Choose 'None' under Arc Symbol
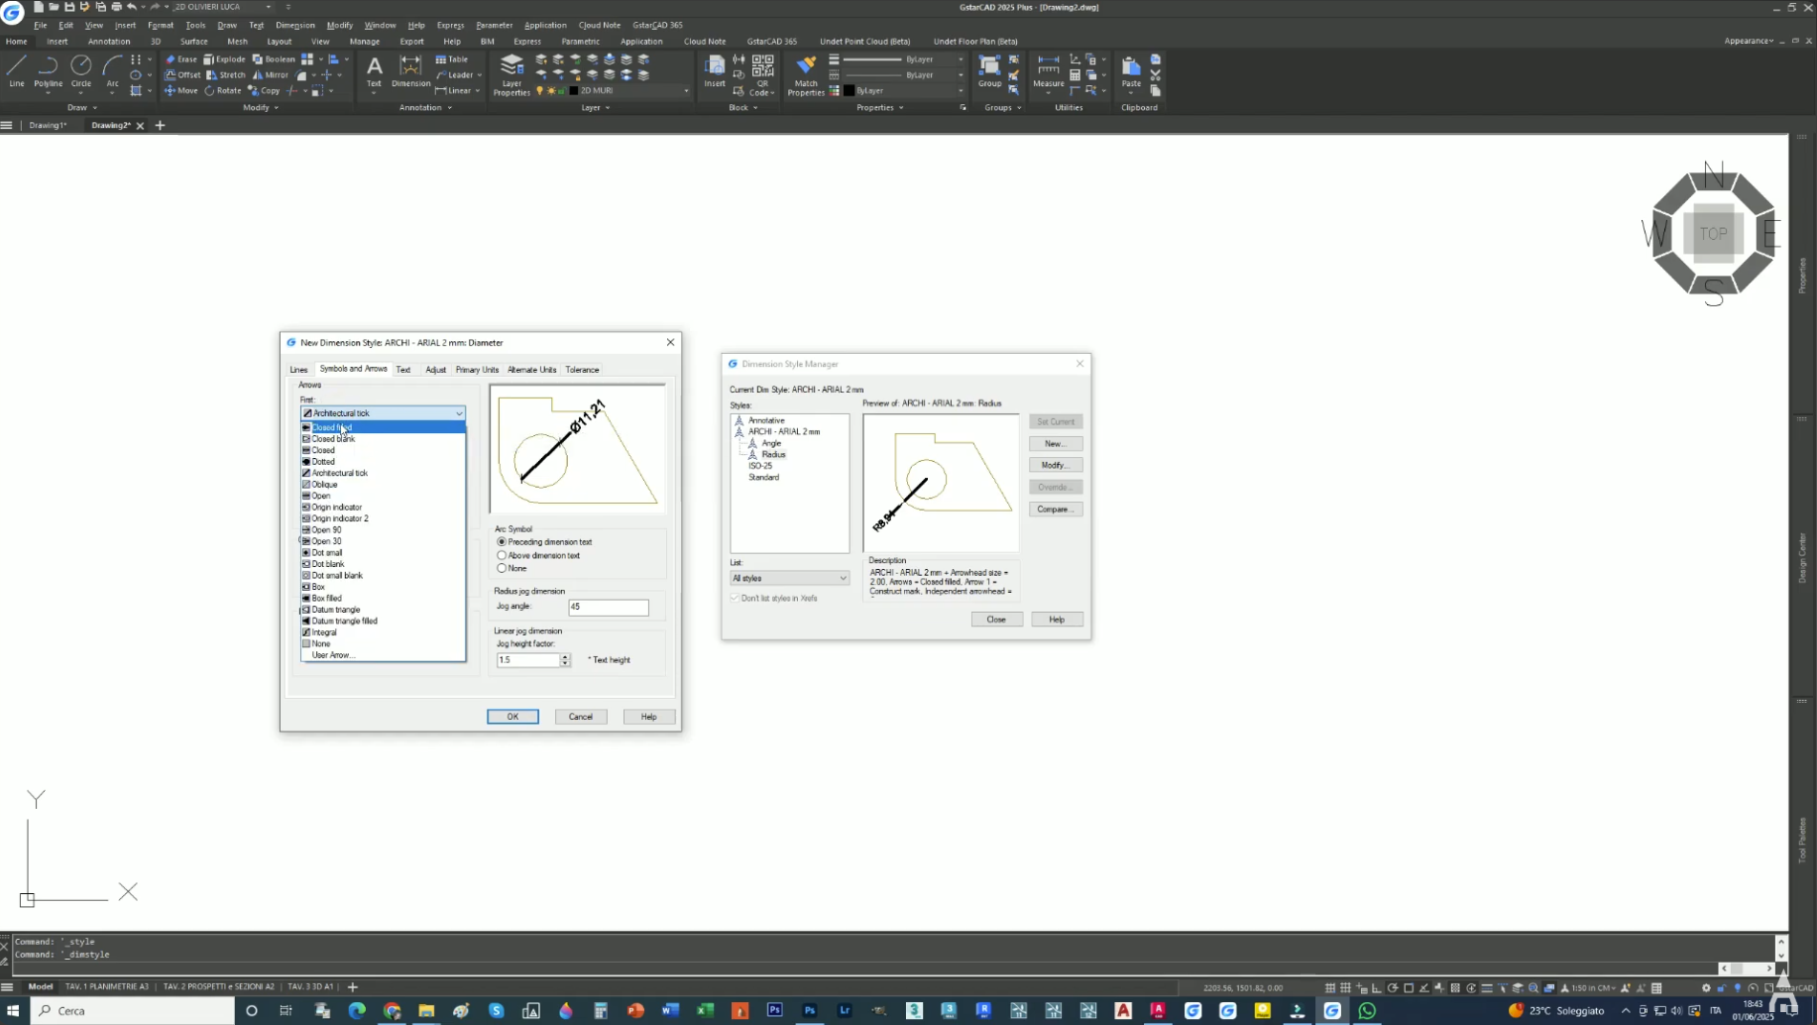 coord(502,568)
